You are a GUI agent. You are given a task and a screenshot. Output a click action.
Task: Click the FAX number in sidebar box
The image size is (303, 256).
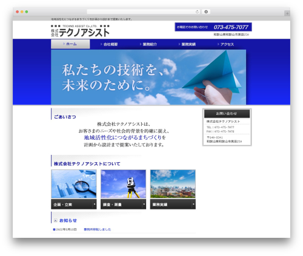coord(220,131)
